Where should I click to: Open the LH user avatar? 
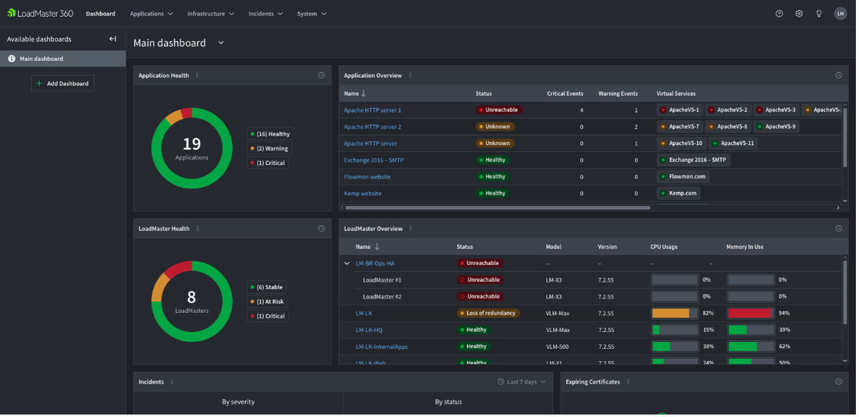pos(840,13)
